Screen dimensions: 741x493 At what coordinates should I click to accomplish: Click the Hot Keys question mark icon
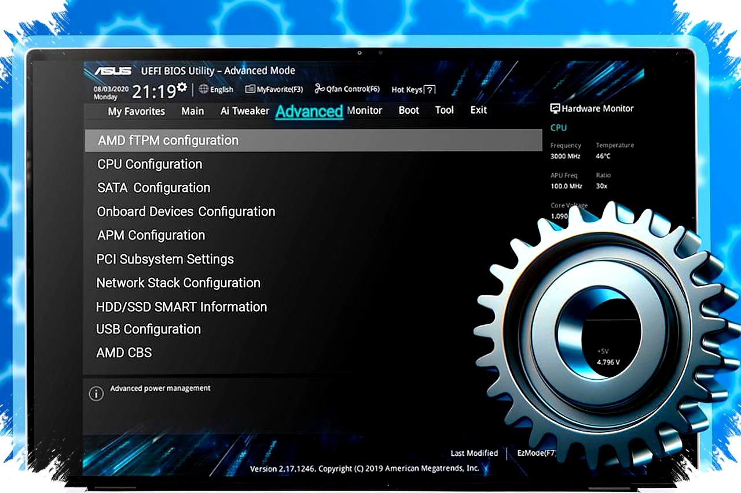click(x=430, y=90)
